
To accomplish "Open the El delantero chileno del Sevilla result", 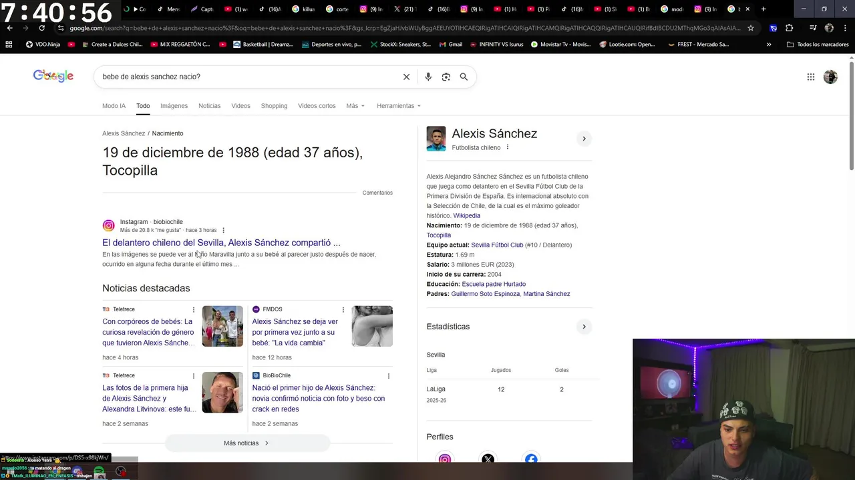I will [x=221, y=243].
